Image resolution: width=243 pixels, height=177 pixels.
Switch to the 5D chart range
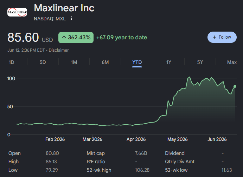(43, 62)
